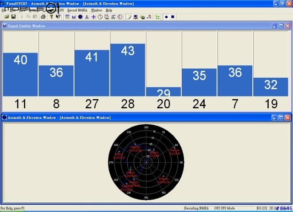Click satellite number label "7" under the bars
293x212 pixels.
(x=235, y=104)
